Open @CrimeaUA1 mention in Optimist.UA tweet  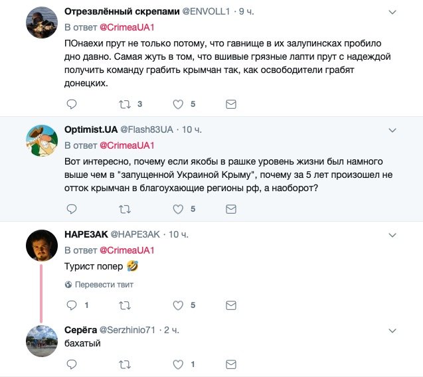coord(127,145)
